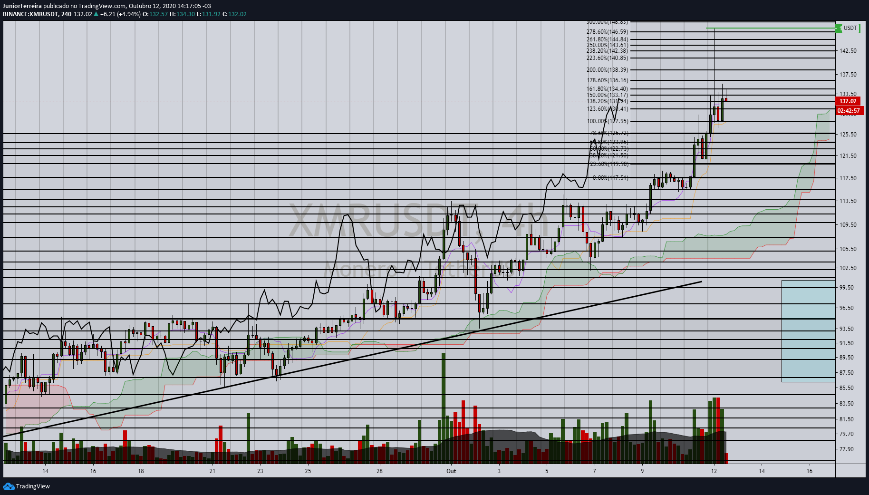Screen dimensions: 869x495
Task: Select the 223.60%(140.85) Fibonacci label
Action: tap(607, 58)
